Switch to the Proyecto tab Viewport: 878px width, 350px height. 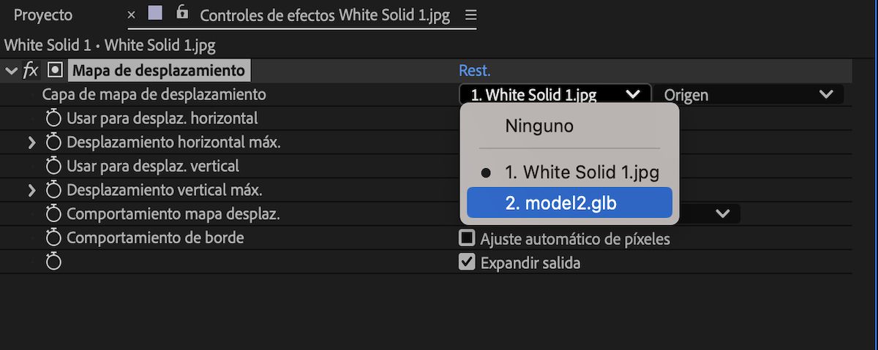[43, 15]
